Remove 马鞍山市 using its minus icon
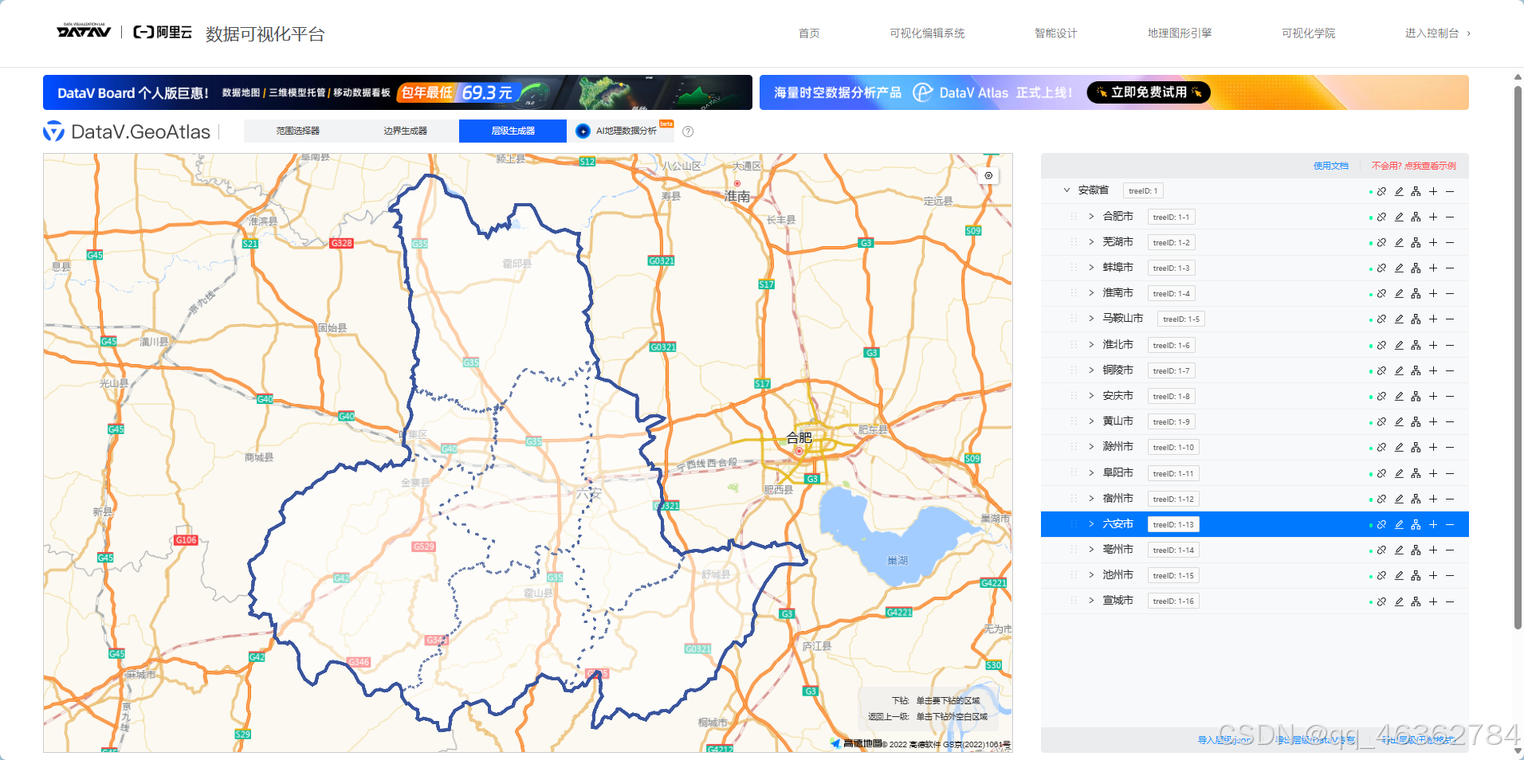 coord(1450,319)
